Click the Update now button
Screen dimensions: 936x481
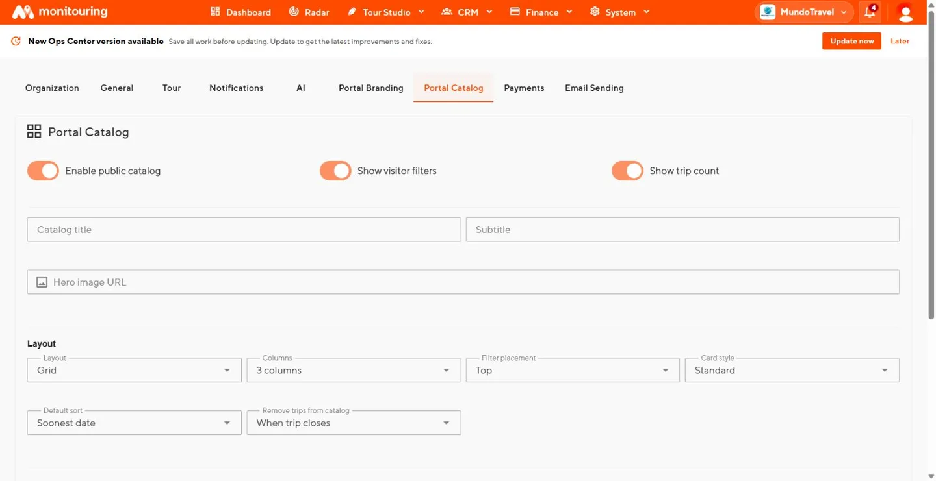point(851,41)
